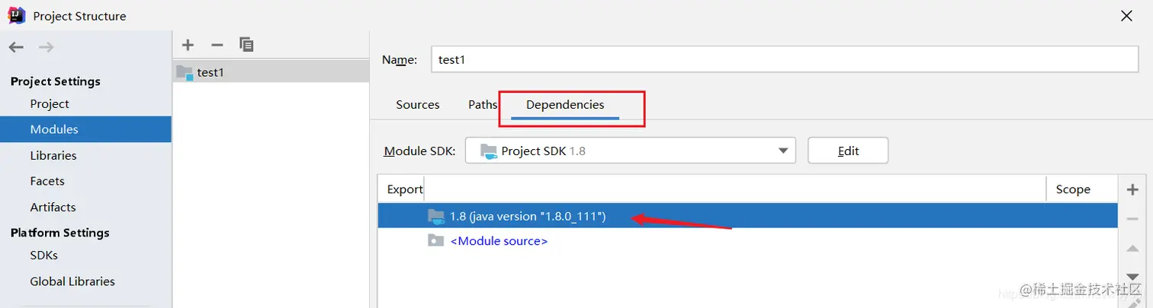Open the Facets settings

tap(47, 181)
